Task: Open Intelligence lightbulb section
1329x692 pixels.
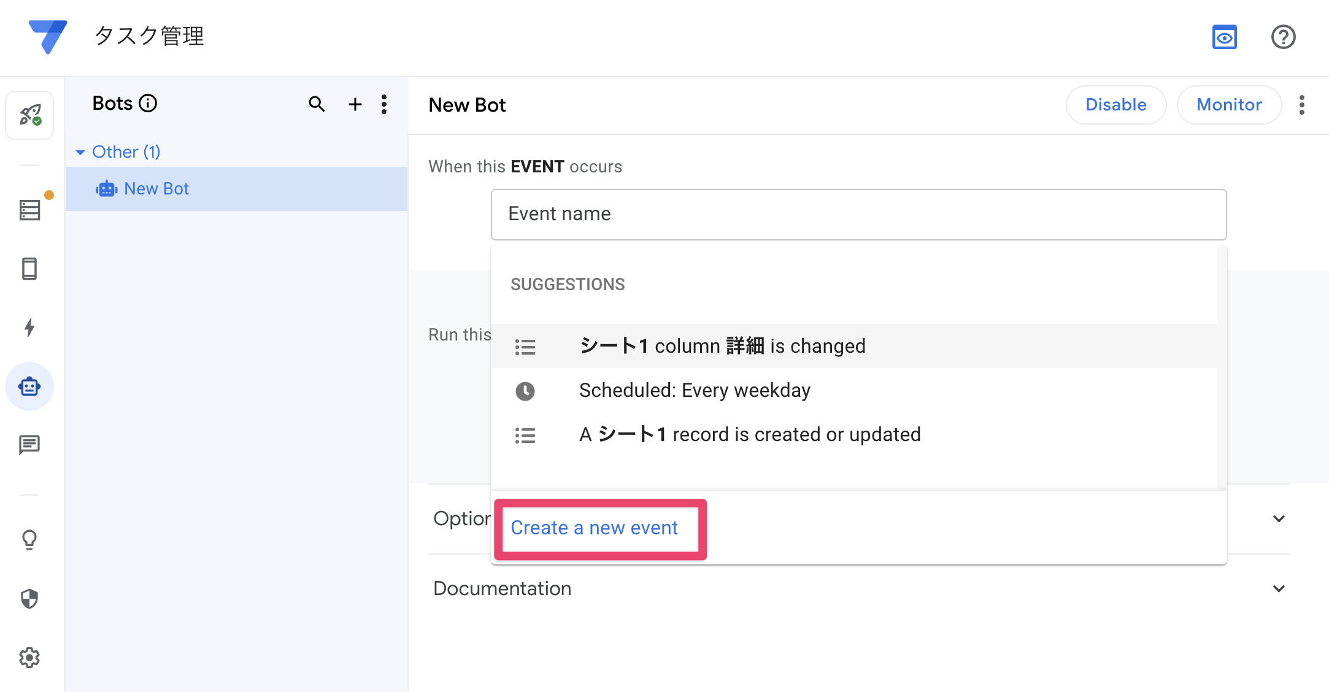Action: pos(29,540)
